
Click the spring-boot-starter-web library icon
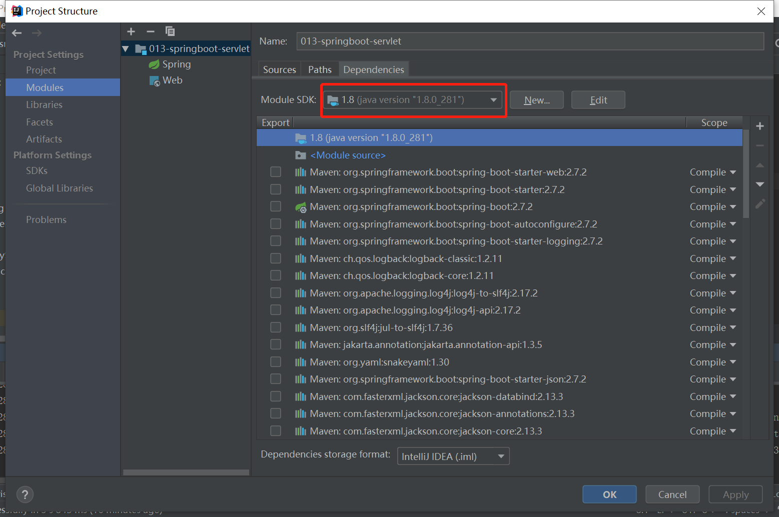click(x=301, y=172)
